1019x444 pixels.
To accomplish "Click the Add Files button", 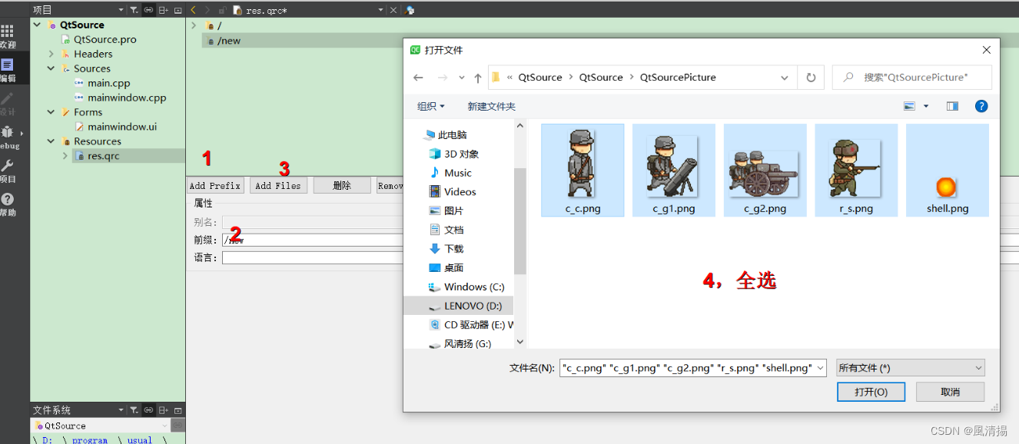I will click(x=278, y=185).
